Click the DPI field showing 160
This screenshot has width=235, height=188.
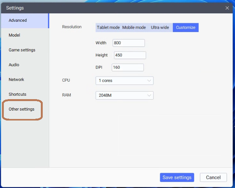127,67
